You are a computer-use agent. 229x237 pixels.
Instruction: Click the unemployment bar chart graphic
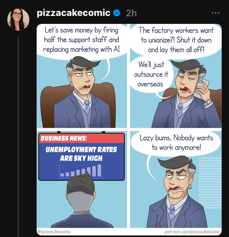click(x=81, y=171)
